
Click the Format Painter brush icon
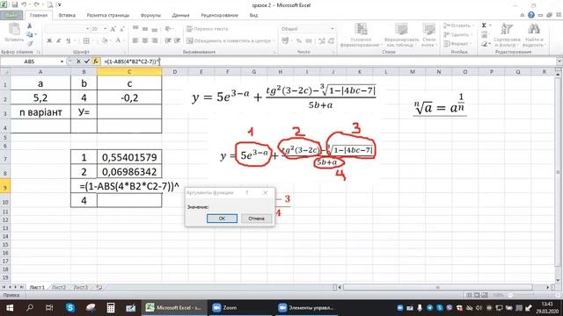pyautogui.click(x=30, y=43)
